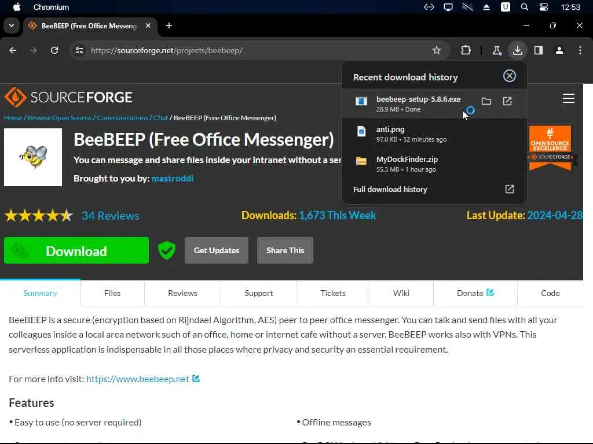Open Control Center in menu bar

544,7
